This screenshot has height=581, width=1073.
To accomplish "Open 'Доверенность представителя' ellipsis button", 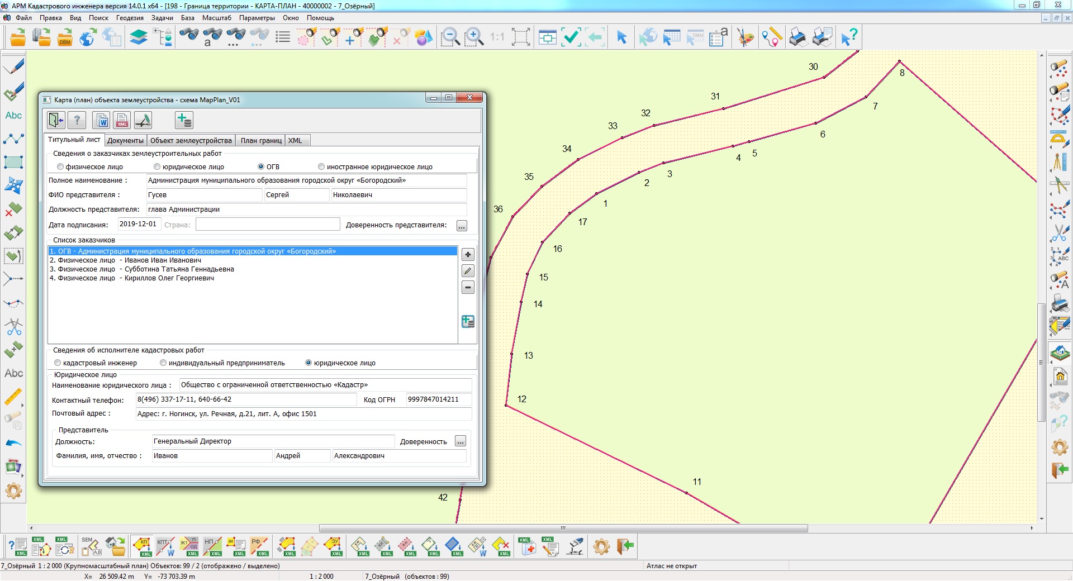I will point(462,226).
